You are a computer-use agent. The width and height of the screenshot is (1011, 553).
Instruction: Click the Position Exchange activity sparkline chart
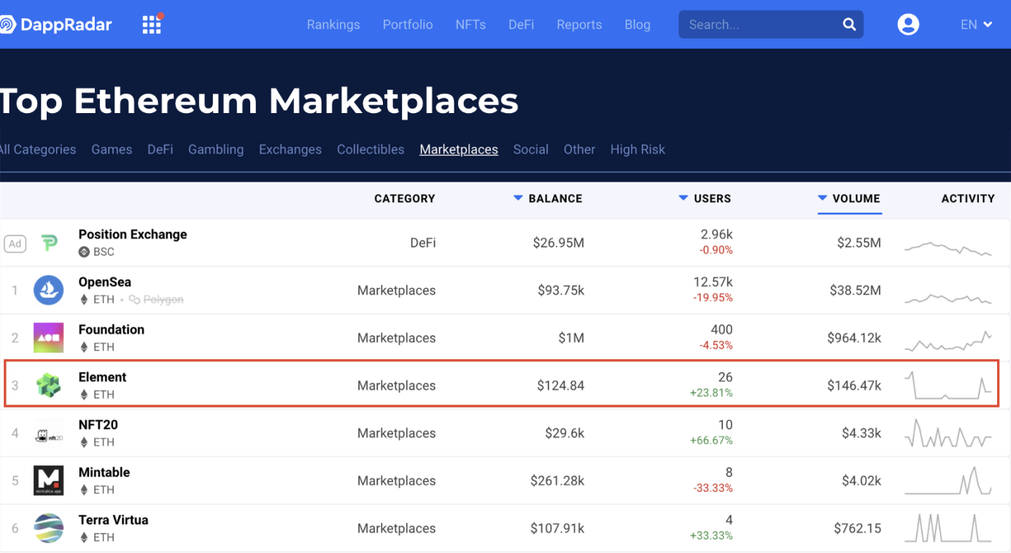(x=948, y=249)
